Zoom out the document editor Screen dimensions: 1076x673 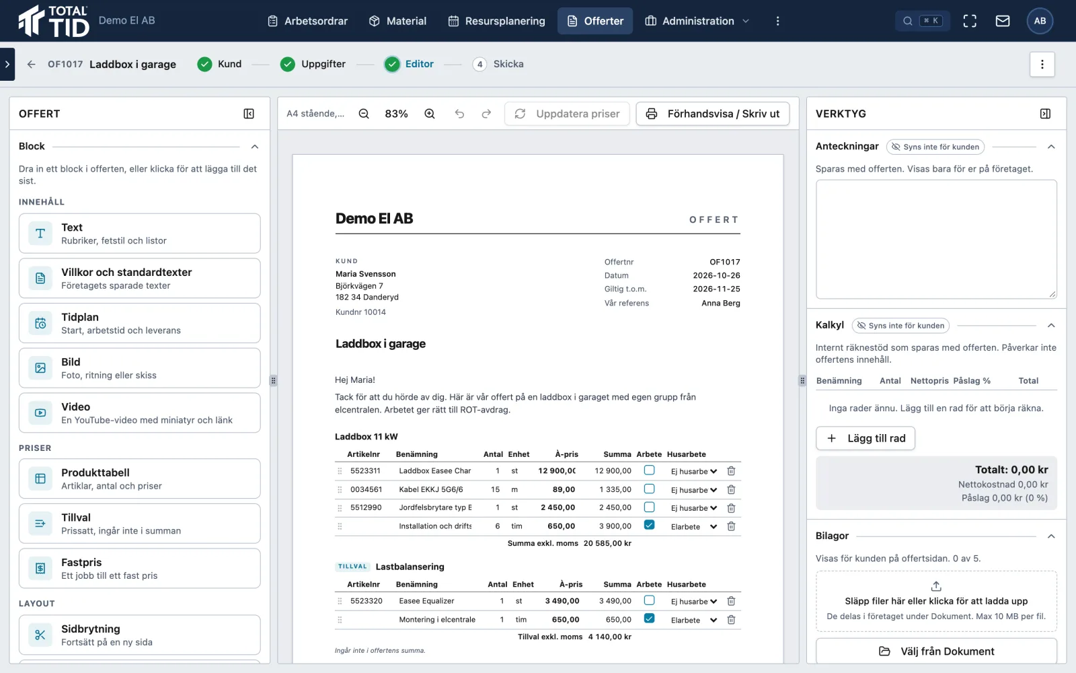pos(364,114)
